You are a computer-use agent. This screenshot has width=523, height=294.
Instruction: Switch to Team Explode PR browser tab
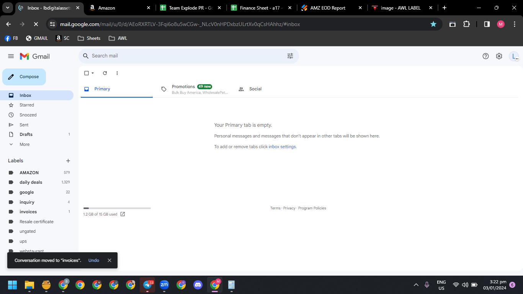[191, 8]
